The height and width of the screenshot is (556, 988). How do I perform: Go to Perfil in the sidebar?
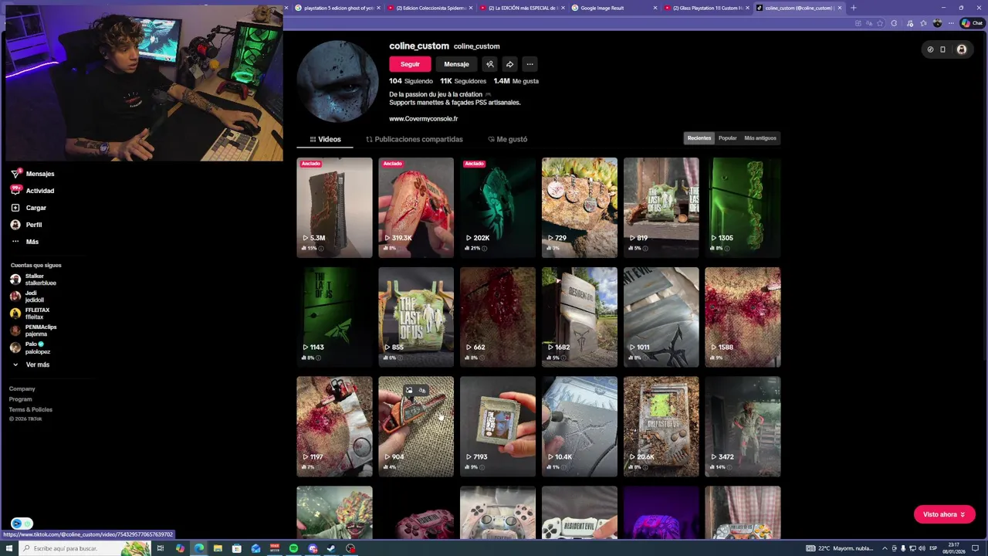tap(26, 225)
